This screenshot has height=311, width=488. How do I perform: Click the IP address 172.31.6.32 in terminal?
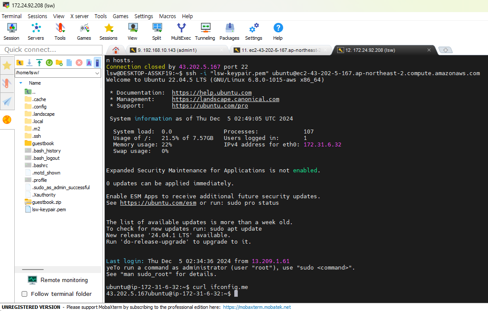pos(322,145)
